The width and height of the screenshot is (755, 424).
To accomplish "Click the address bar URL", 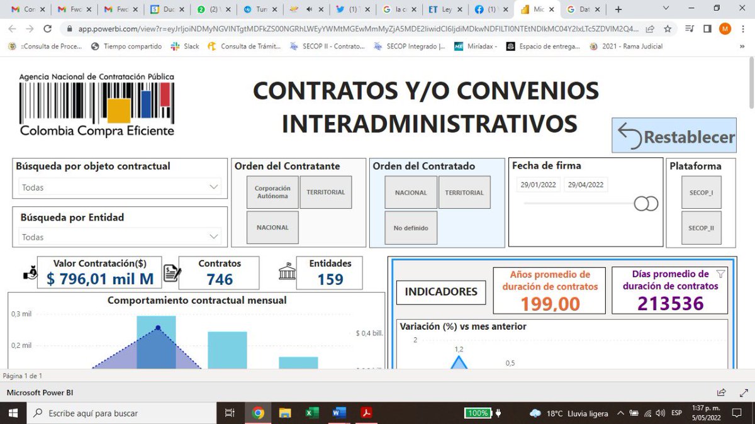I will [x=358, y=28].
